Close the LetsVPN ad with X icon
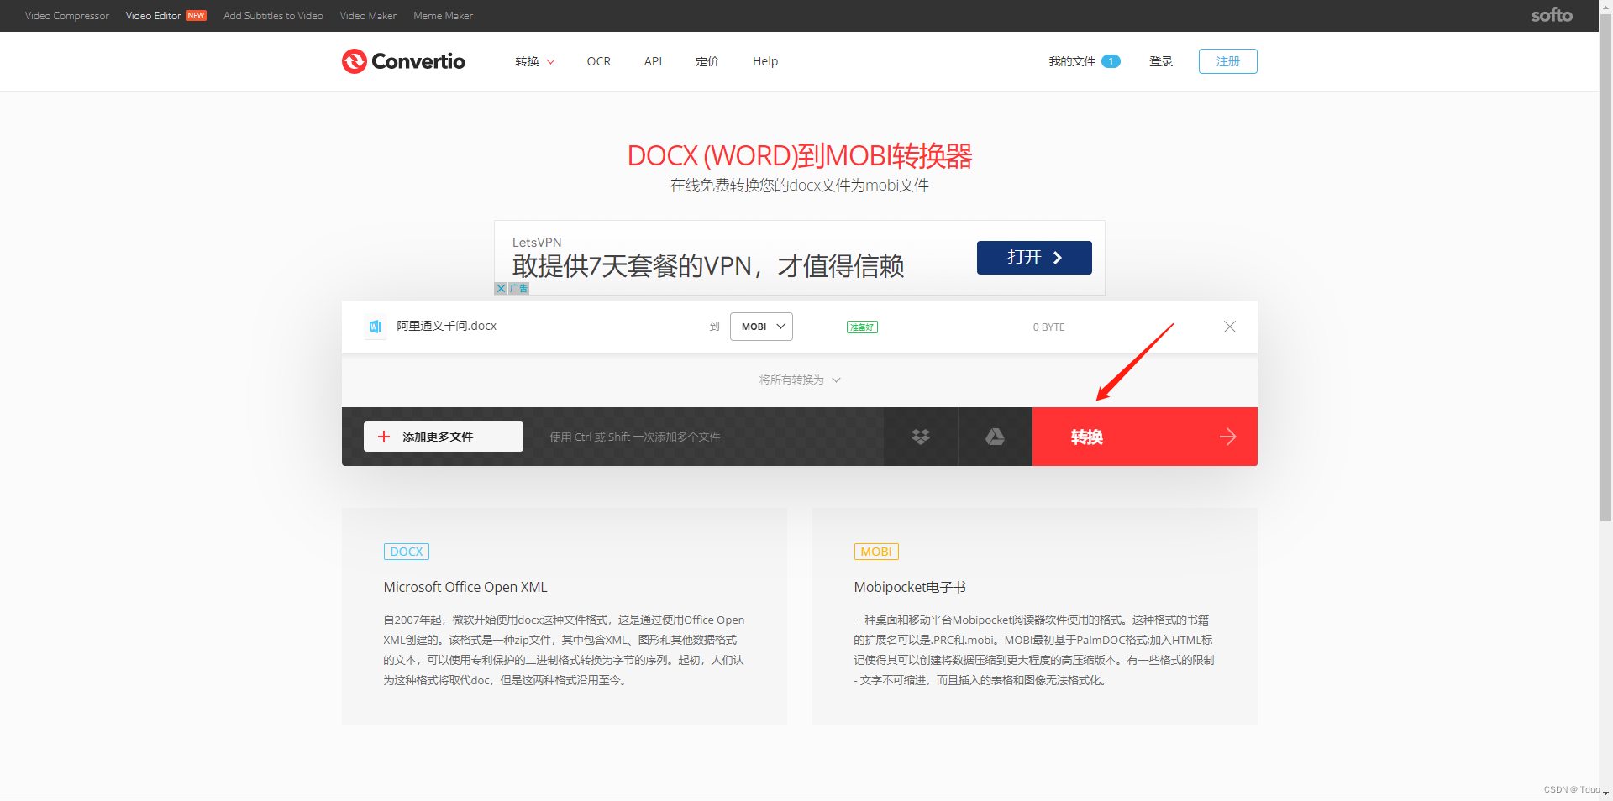The image size is (1613, 801). click(x=501, y=288)
